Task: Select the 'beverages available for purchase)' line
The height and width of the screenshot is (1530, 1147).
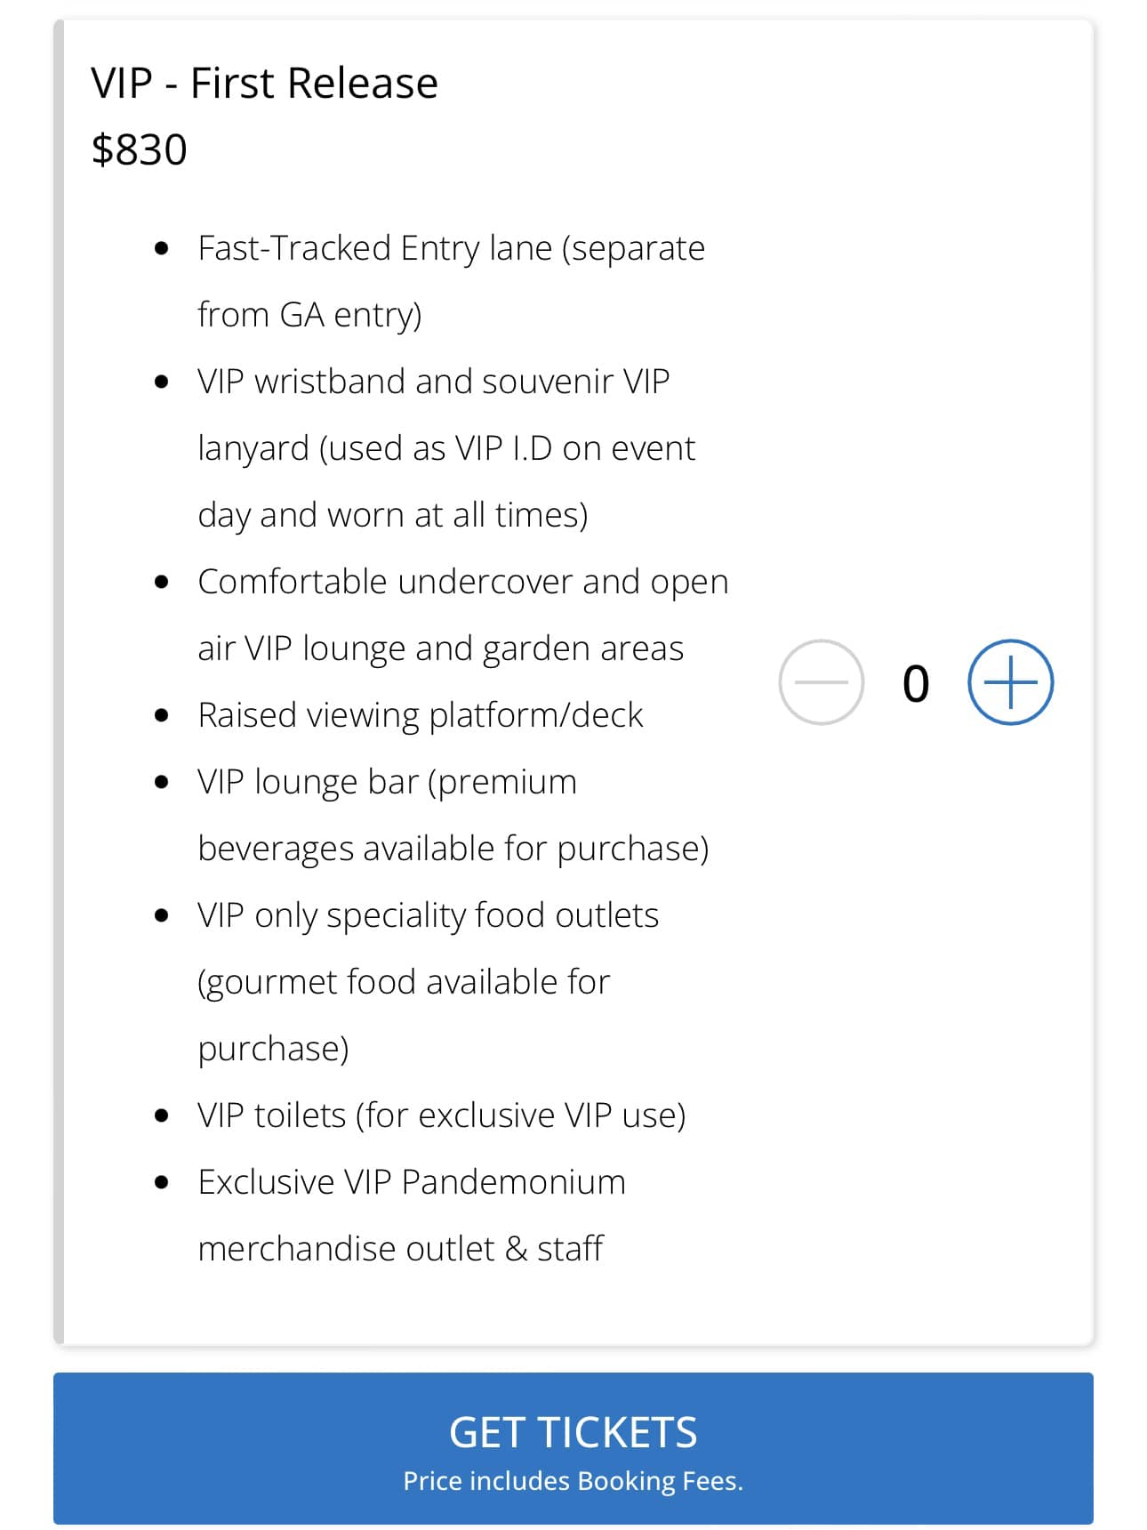Action: point(453,849)
